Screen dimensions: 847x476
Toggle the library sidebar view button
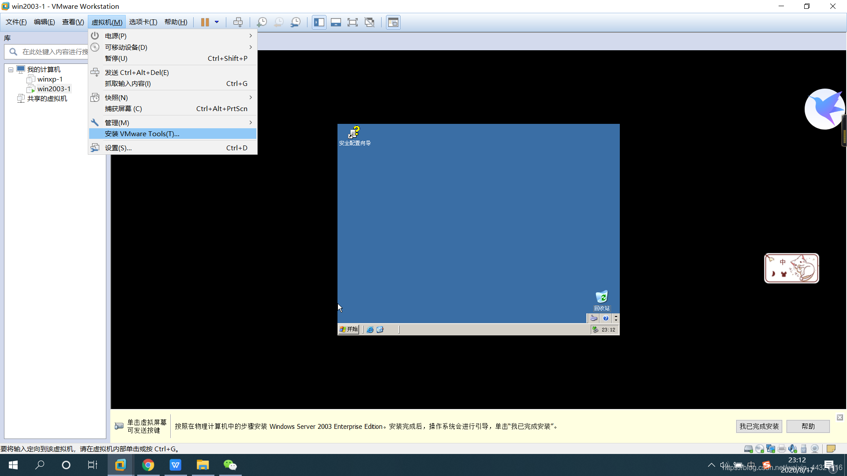point(319,22)
